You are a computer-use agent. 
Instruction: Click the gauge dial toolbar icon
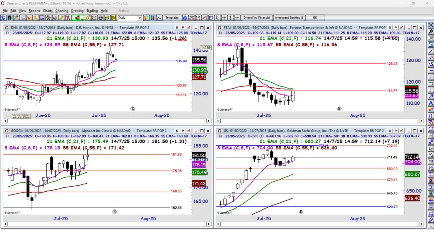click(94, 18)
